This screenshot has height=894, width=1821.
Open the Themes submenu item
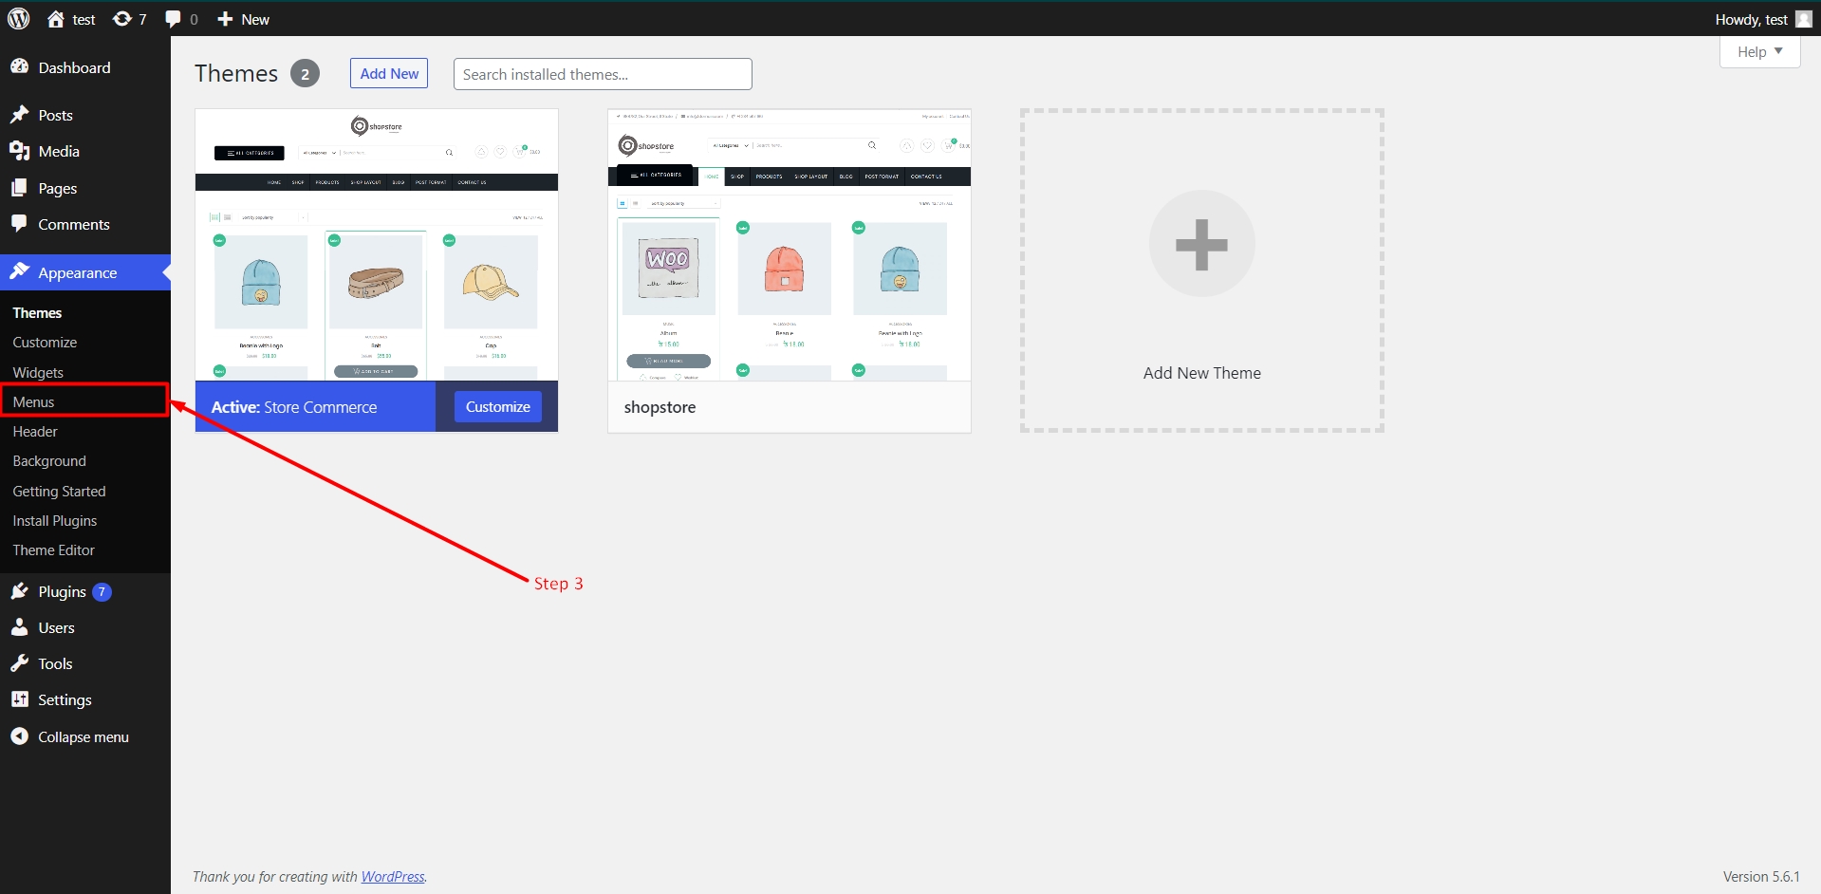[37, 312]
